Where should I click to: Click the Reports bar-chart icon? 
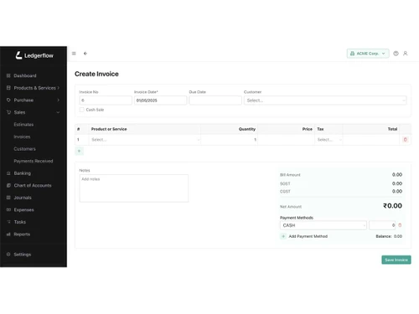click(8, 234)
